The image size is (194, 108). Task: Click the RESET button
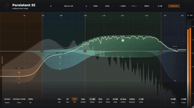tap(147, 6)
